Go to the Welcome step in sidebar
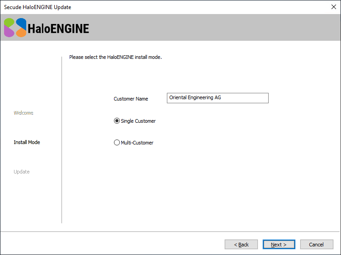This screenshot has width=341, height=255. coord(24,113)
